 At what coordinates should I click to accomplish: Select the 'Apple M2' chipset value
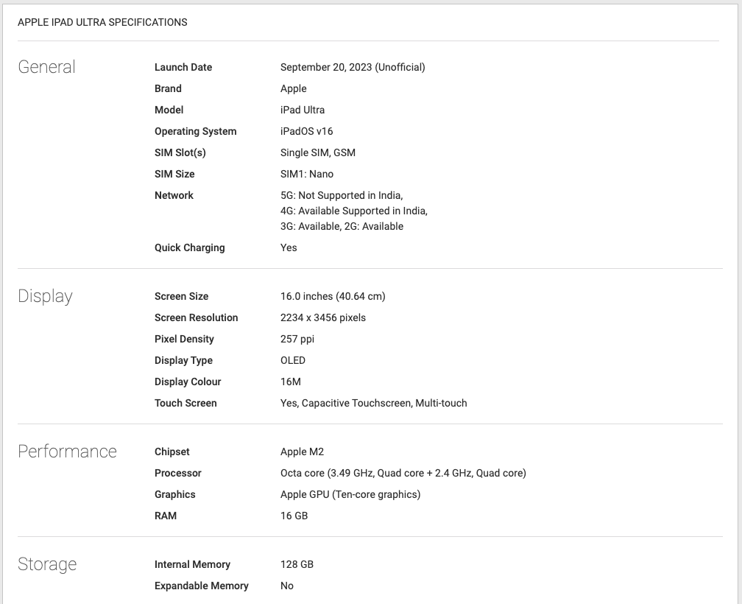(x=302, y=452)
